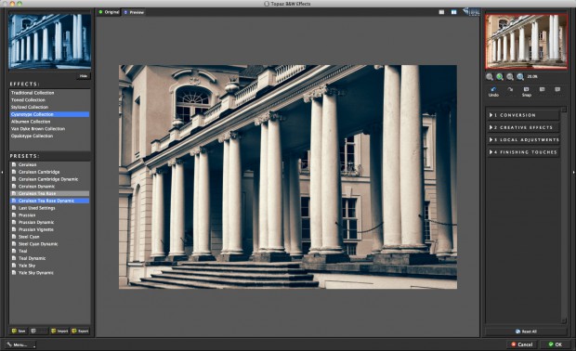Viewport: 576px width, 351px height.
Task: Switch to the Original view tab
Action: pyautogui.click(x=109, y=12)
